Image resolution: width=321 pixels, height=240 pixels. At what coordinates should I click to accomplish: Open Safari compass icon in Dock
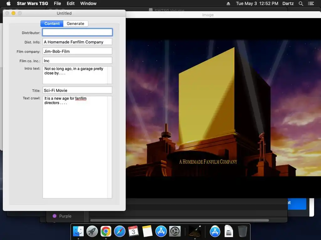coord(119,231)
